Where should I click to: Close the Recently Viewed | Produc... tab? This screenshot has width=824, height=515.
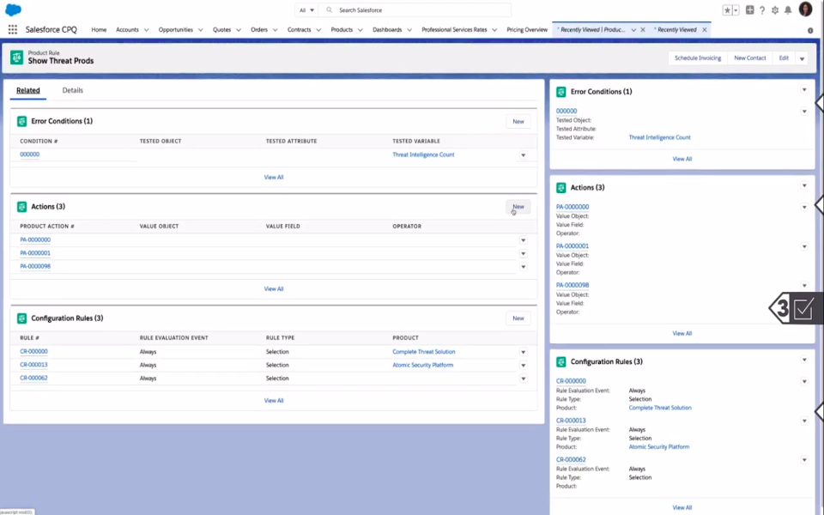click(x=643, y=30)
